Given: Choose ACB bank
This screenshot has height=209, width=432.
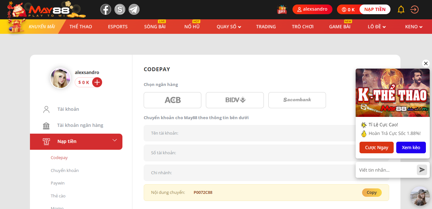Looking at the screenshot, I should tap(172, 100).
